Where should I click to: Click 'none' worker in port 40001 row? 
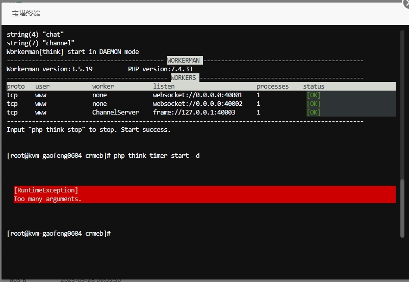point(99,95)
